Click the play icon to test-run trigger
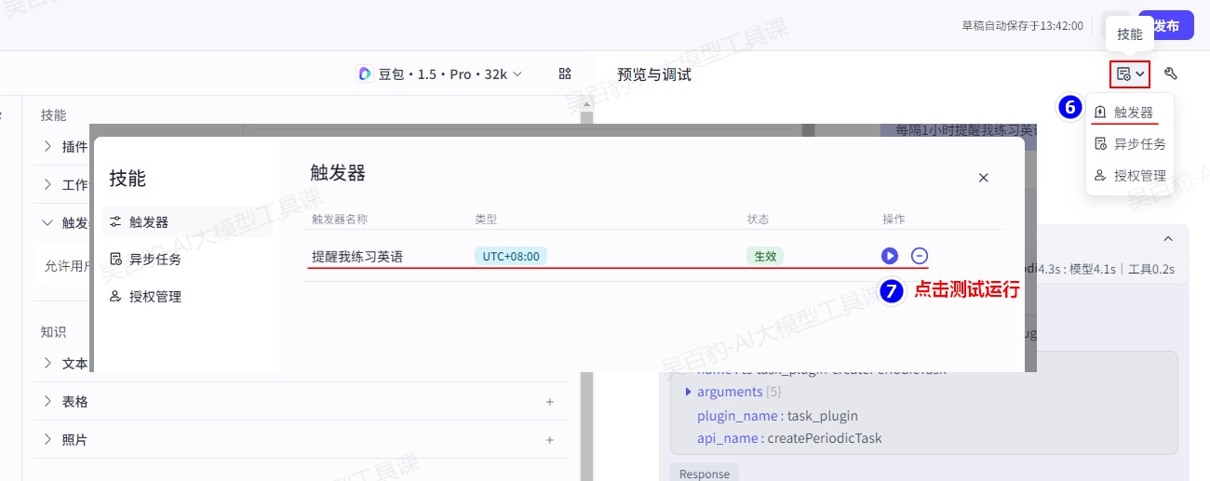 889,256
